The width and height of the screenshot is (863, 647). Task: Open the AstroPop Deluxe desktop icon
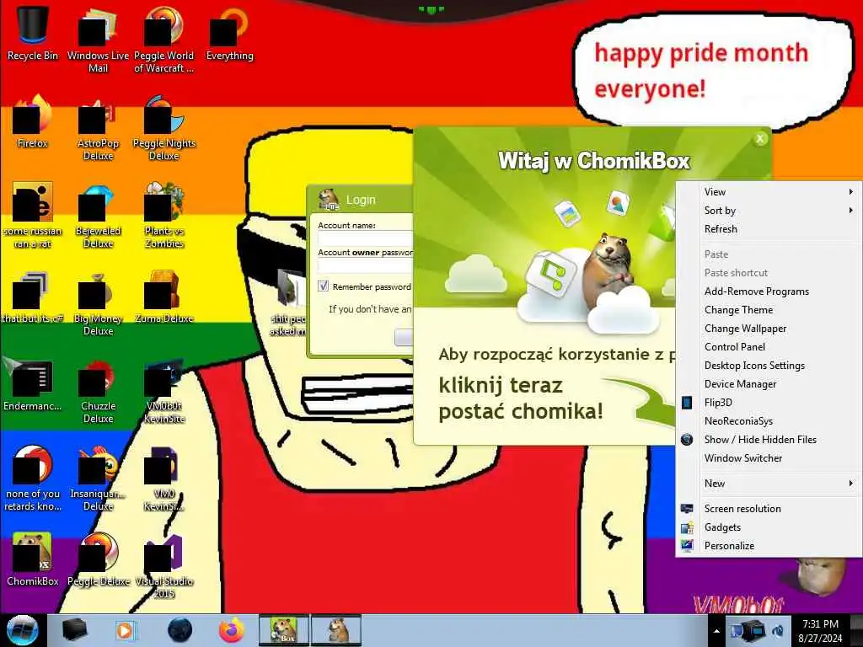pos(98,128)
